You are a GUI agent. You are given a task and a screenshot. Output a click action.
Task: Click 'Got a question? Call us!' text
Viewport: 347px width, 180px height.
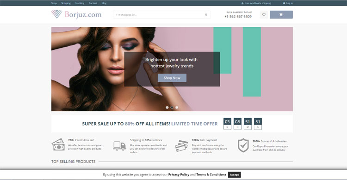point(239,12)
